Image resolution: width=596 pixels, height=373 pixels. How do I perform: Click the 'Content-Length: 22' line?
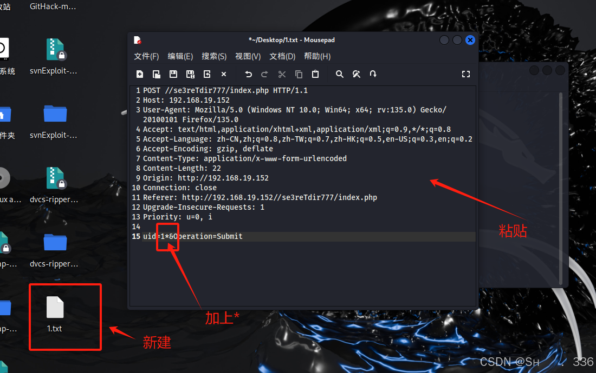click(x=182, y=168)
